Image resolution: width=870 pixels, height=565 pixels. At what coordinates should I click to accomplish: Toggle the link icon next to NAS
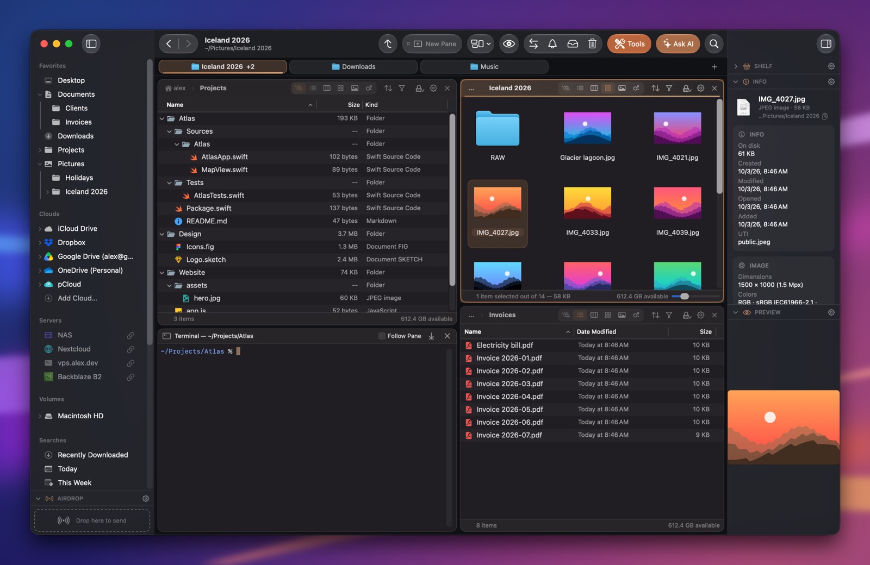pyautogui.click(x=130, y=335)
